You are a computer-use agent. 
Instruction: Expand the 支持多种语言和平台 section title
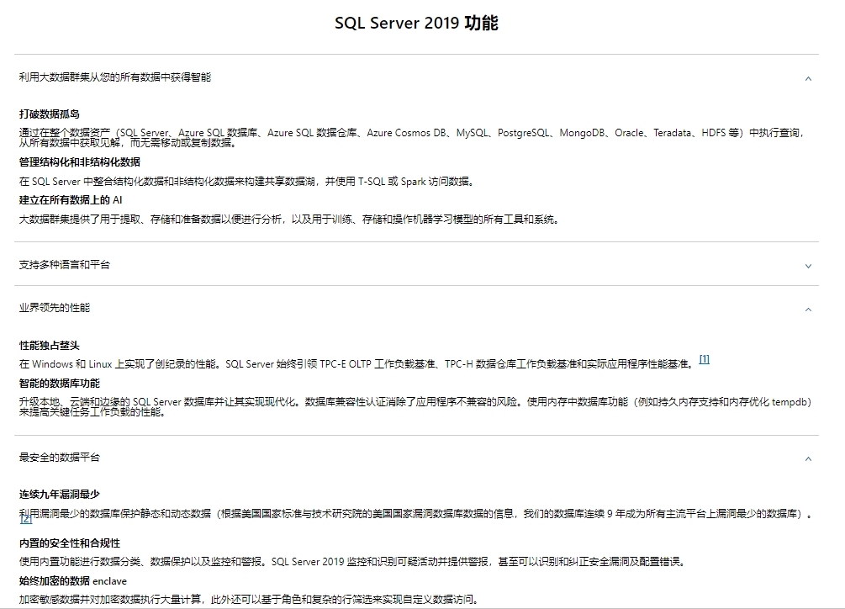click(65, 265)
